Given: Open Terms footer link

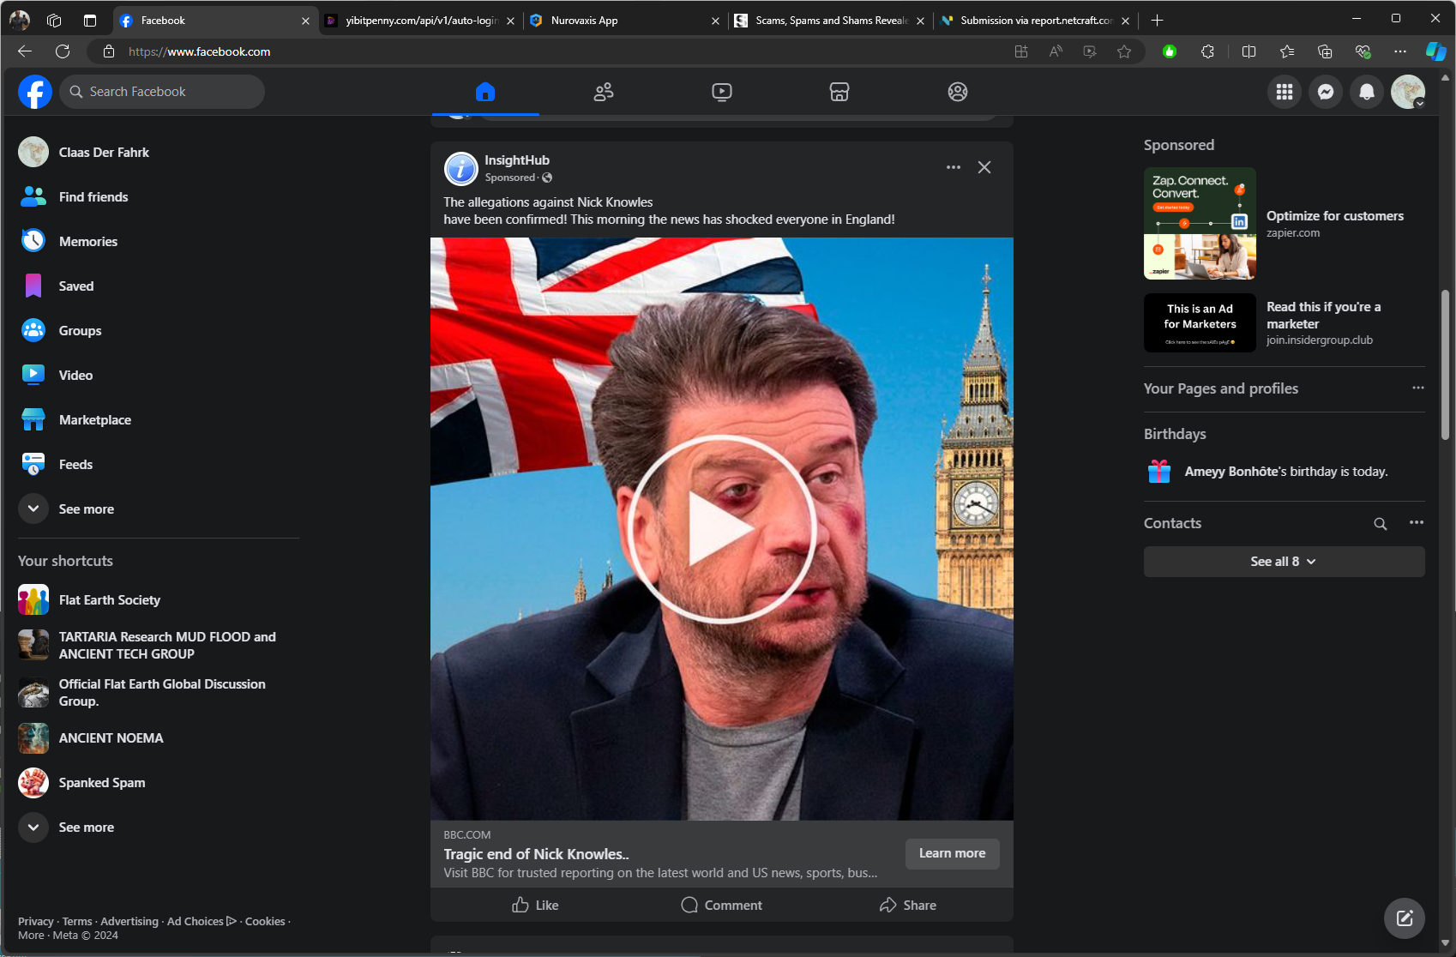Looking at the screenshot, I should click(x=77, y=921).
